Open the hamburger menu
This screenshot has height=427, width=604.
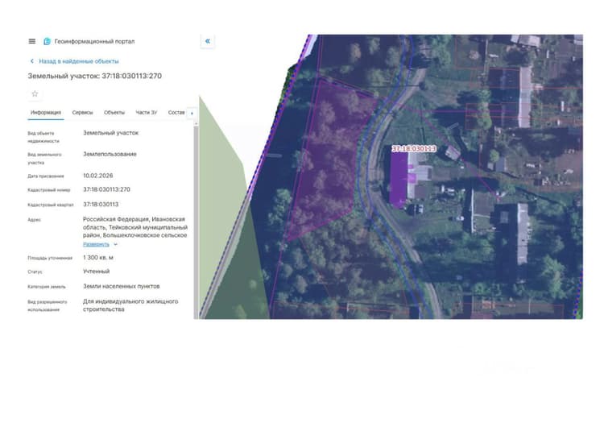[32, 41]
